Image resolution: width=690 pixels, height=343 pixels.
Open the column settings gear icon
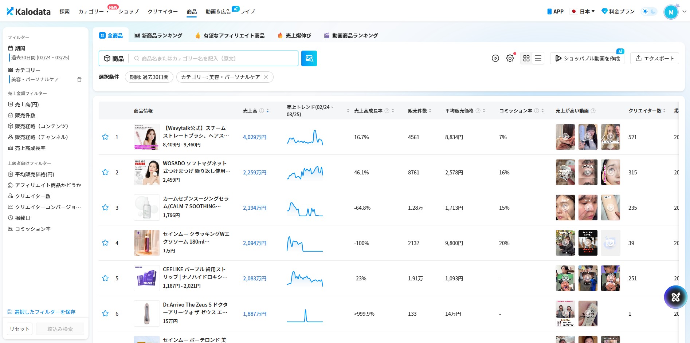(510, 58)
